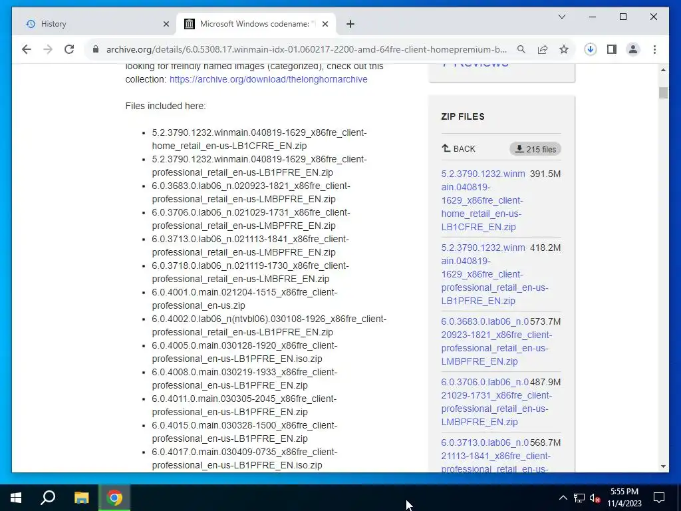681x511 pixels.
Task: Click the 418.2M file size
Action: 545,248
